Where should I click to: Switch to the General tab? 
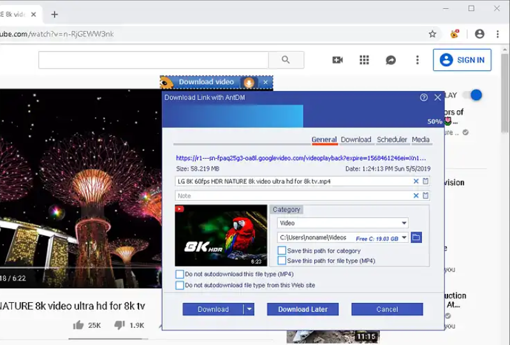(x=324, y=140)
